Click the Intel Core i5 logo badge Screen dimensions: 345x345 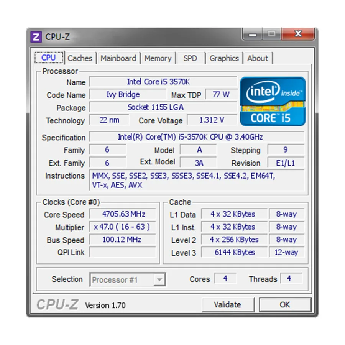(273, 101)
